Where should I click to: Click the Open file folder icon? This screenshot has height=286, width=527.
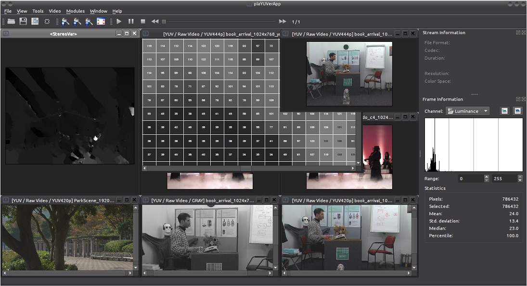click(x=11, y=22)
